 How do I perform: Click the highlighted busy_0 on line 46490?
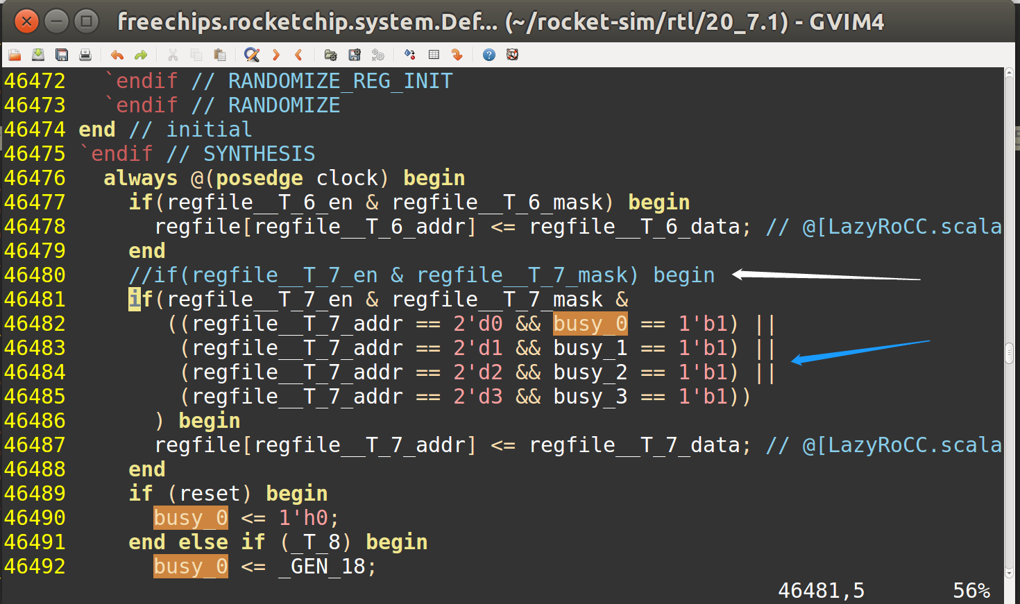190,517
